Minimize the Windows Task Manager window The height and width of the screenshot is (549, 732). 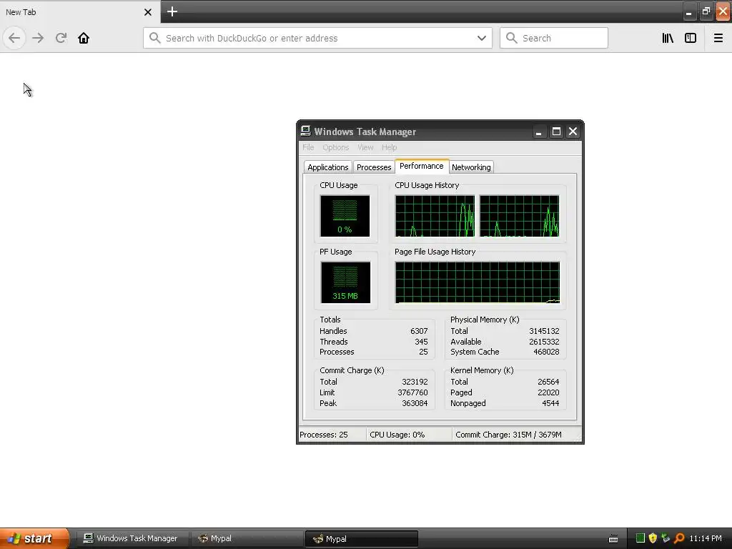(x=539, y=132)
